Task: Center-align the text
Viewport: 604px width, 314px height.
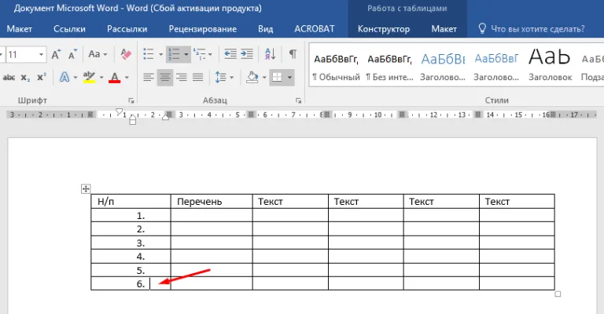Action: (x=165, y=78)
